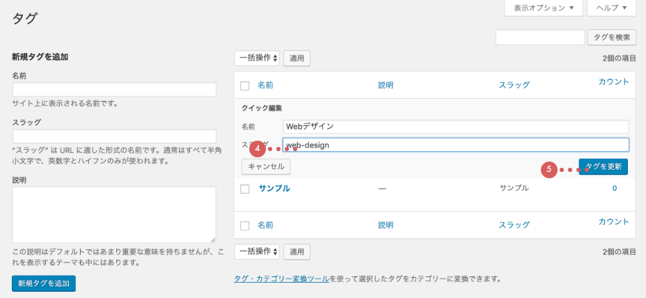Open the タグ・カテゴリー変換ツール link
The image size is (646, 298).
[x=282, y=279]
